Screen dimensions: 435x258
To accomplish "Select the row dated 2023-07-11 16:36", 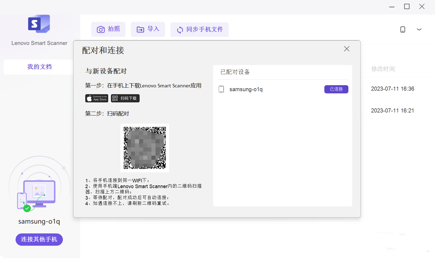I will 392,89.
